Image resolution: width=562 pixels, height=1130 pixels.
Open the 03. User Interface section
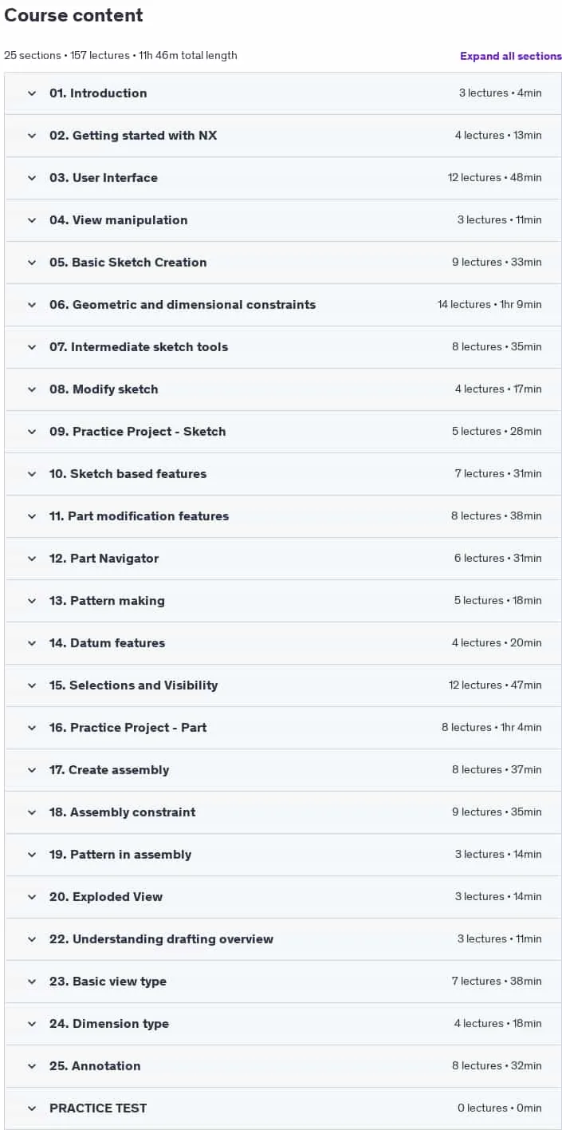click(283, 178)
